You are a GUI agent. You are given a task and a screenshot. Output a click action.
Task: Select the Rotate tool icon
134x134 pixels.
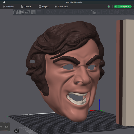click(x=53, y=12)
